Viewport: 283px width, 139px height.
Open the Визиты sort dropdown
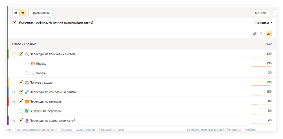pyautogui.click(x=271, y=23)
